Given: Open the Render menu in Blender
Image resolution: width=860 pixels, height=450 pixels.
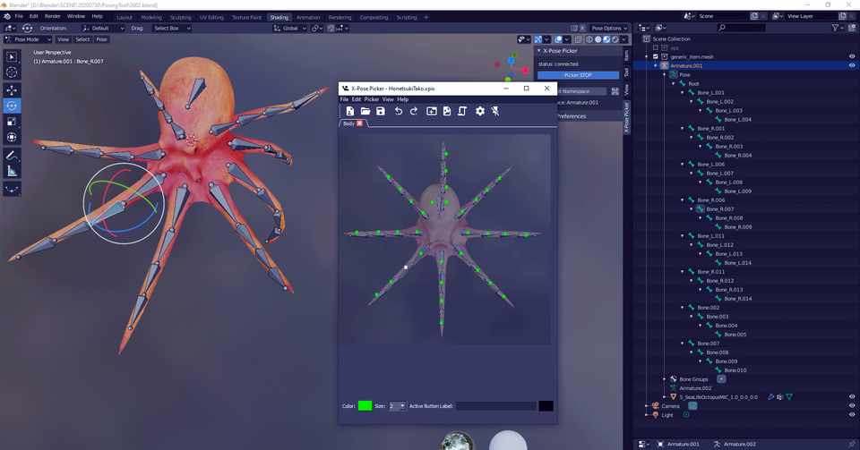Looking at the screenshot, I should point(53,16).
